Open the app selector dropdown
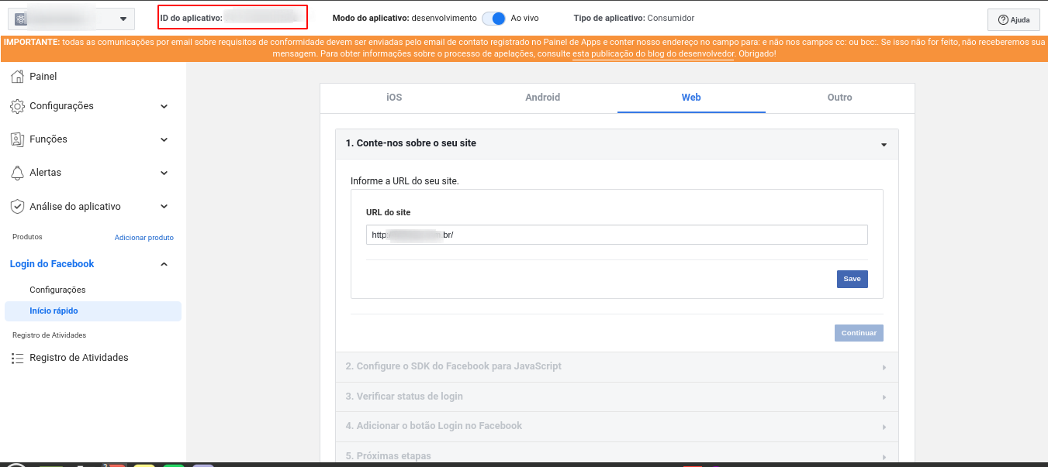 (x=71, y=19)
